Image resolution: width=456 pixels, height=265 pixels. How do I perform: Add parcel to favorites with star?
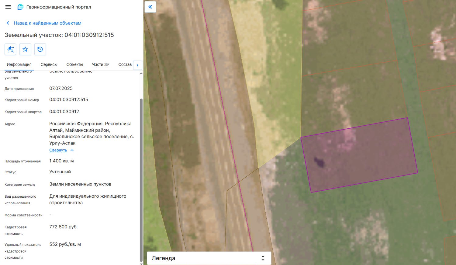(25, 49)
